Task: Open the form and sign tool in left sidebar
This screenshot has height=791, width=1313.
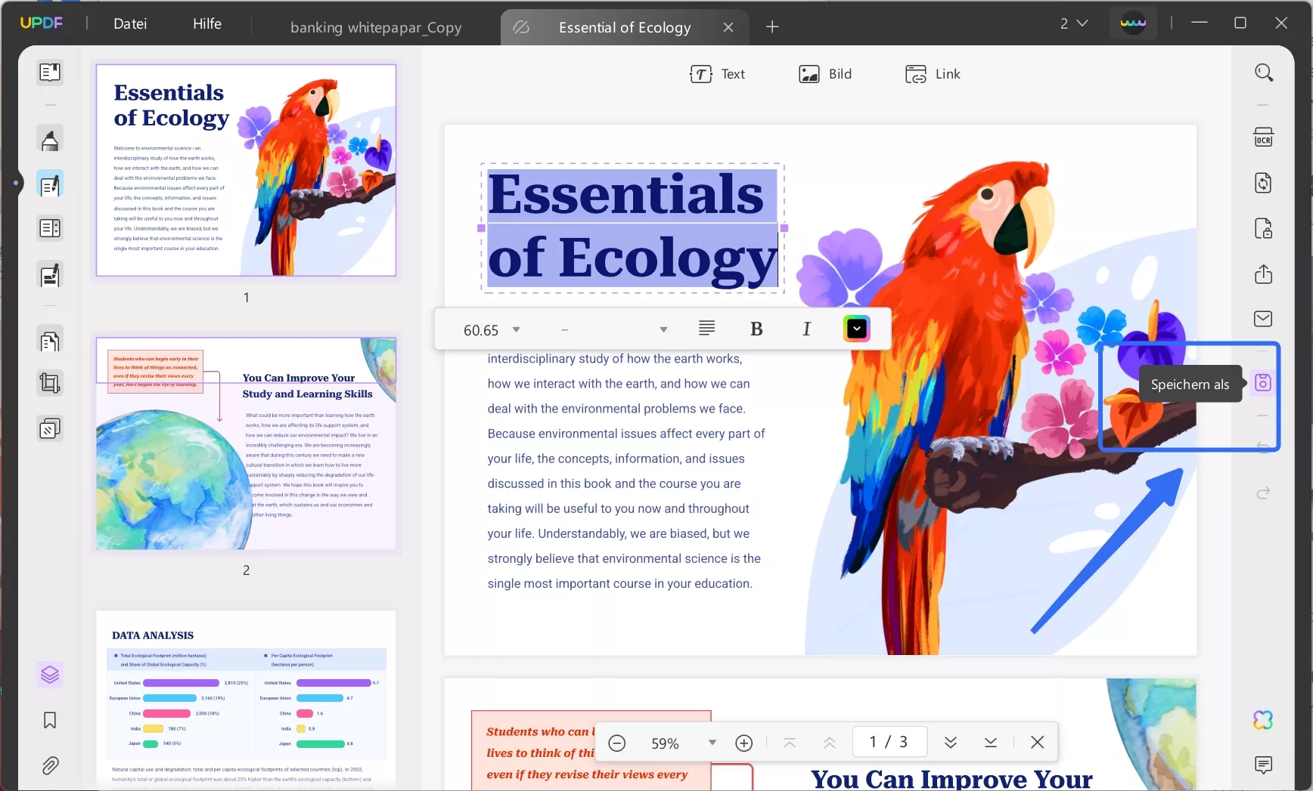Action: [x=50, y=276]
